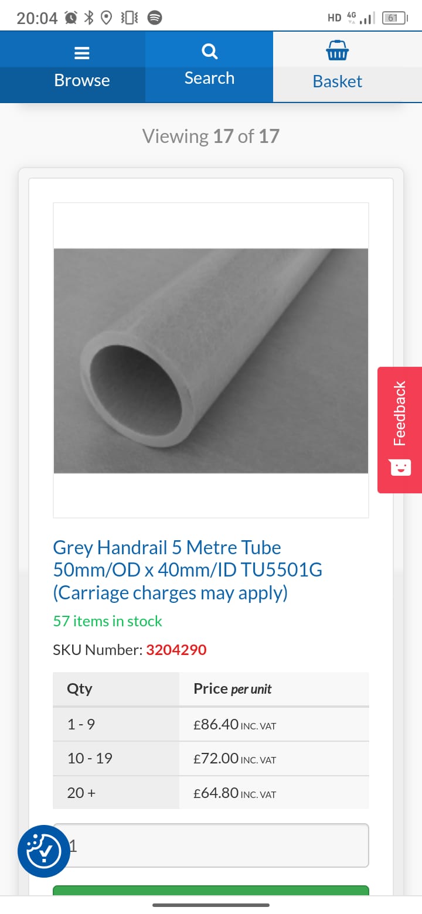This screenshot has width=422, height=914.
Task: Open the vertical Feedback side tab
Action: (400, 429)
